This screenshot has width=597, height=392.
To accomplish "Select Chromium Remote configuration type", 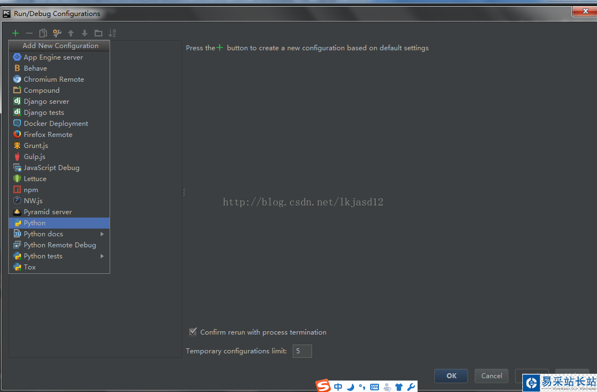I will point(59,80).
